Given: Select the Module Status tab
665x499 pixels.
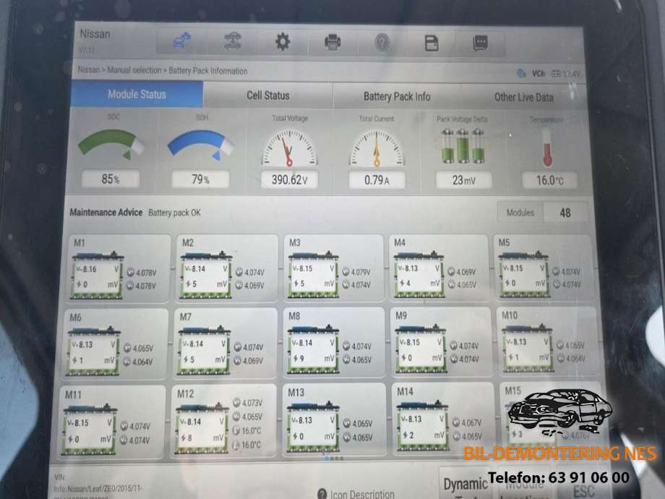Looking at the screenshot, I should pos(137,94).
